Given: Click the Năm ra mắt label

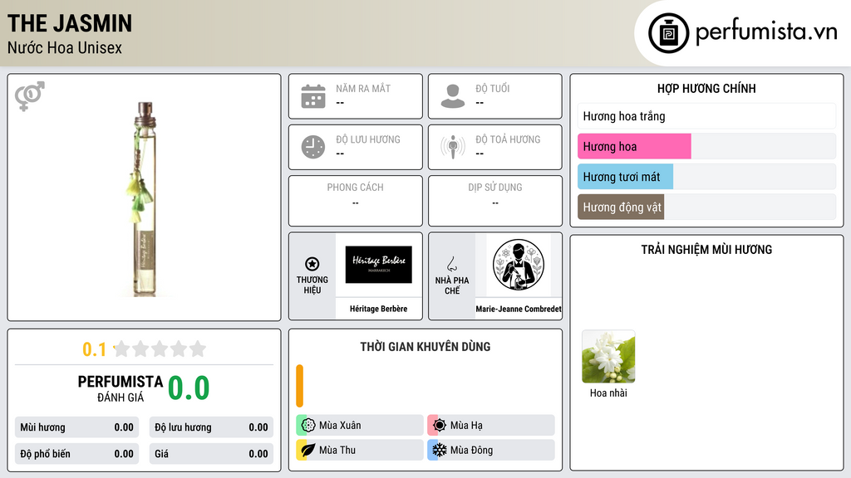Looking at the screenshot, I should coord(363,88).
